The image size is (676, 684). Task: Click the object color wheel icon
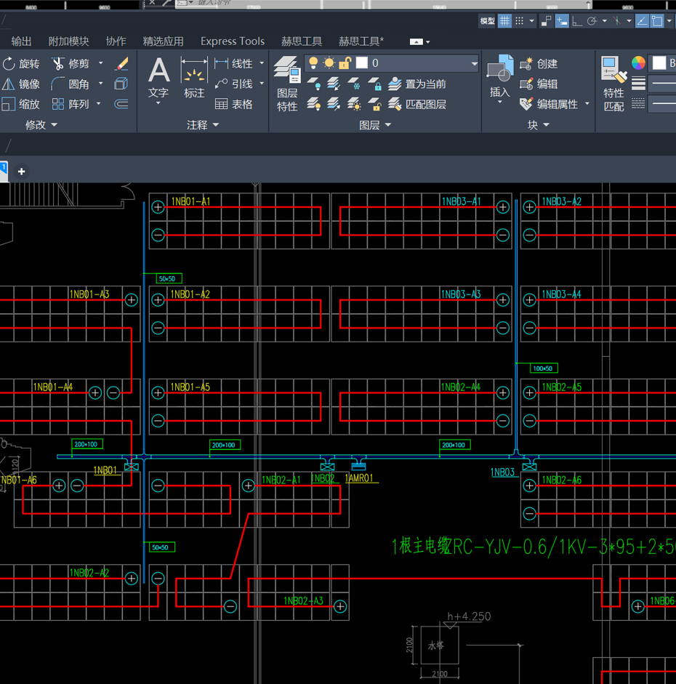(638, 63)
